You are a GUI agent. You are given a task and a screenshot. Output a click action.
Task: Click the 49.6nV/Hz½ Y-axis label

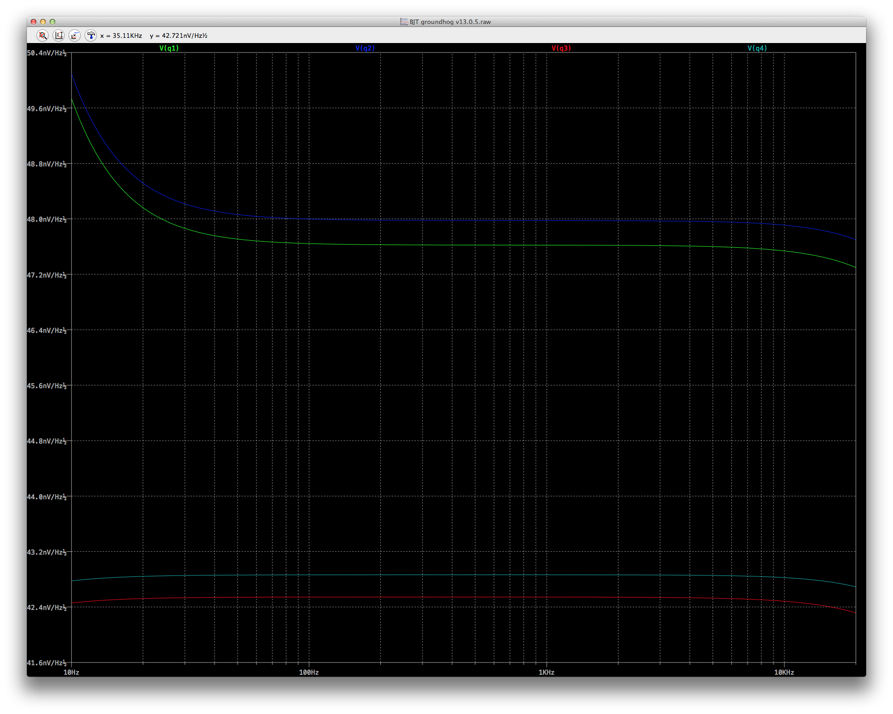47,109
